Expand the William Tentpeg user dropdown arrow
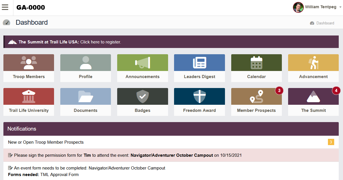 click(340, 7)
